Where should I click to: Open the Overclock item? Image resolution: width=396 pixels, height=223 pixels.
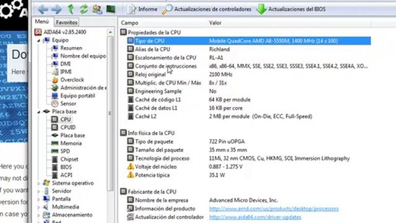tap(72, 80)
